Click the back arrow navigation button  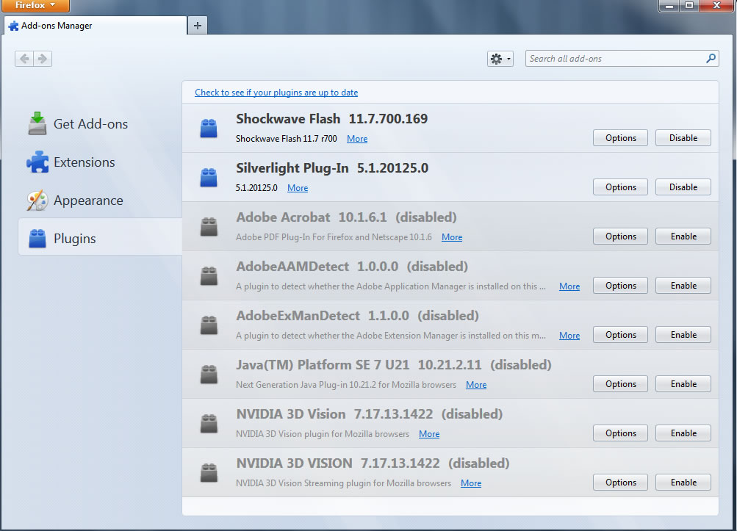coord(24,59)
